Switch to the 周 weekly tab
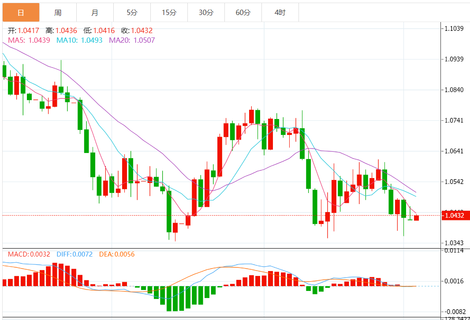The image size is (470, 320). point(58,13)
